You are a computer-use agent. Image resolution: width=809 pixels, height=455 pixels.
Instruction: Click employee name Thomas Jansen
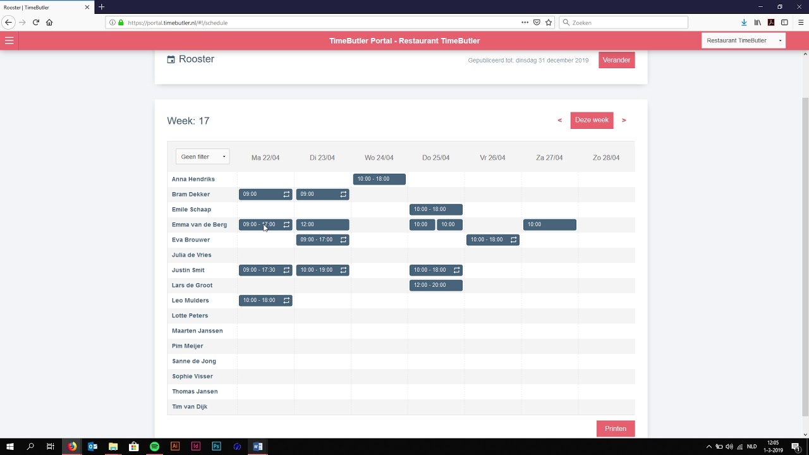pos(195,391)
